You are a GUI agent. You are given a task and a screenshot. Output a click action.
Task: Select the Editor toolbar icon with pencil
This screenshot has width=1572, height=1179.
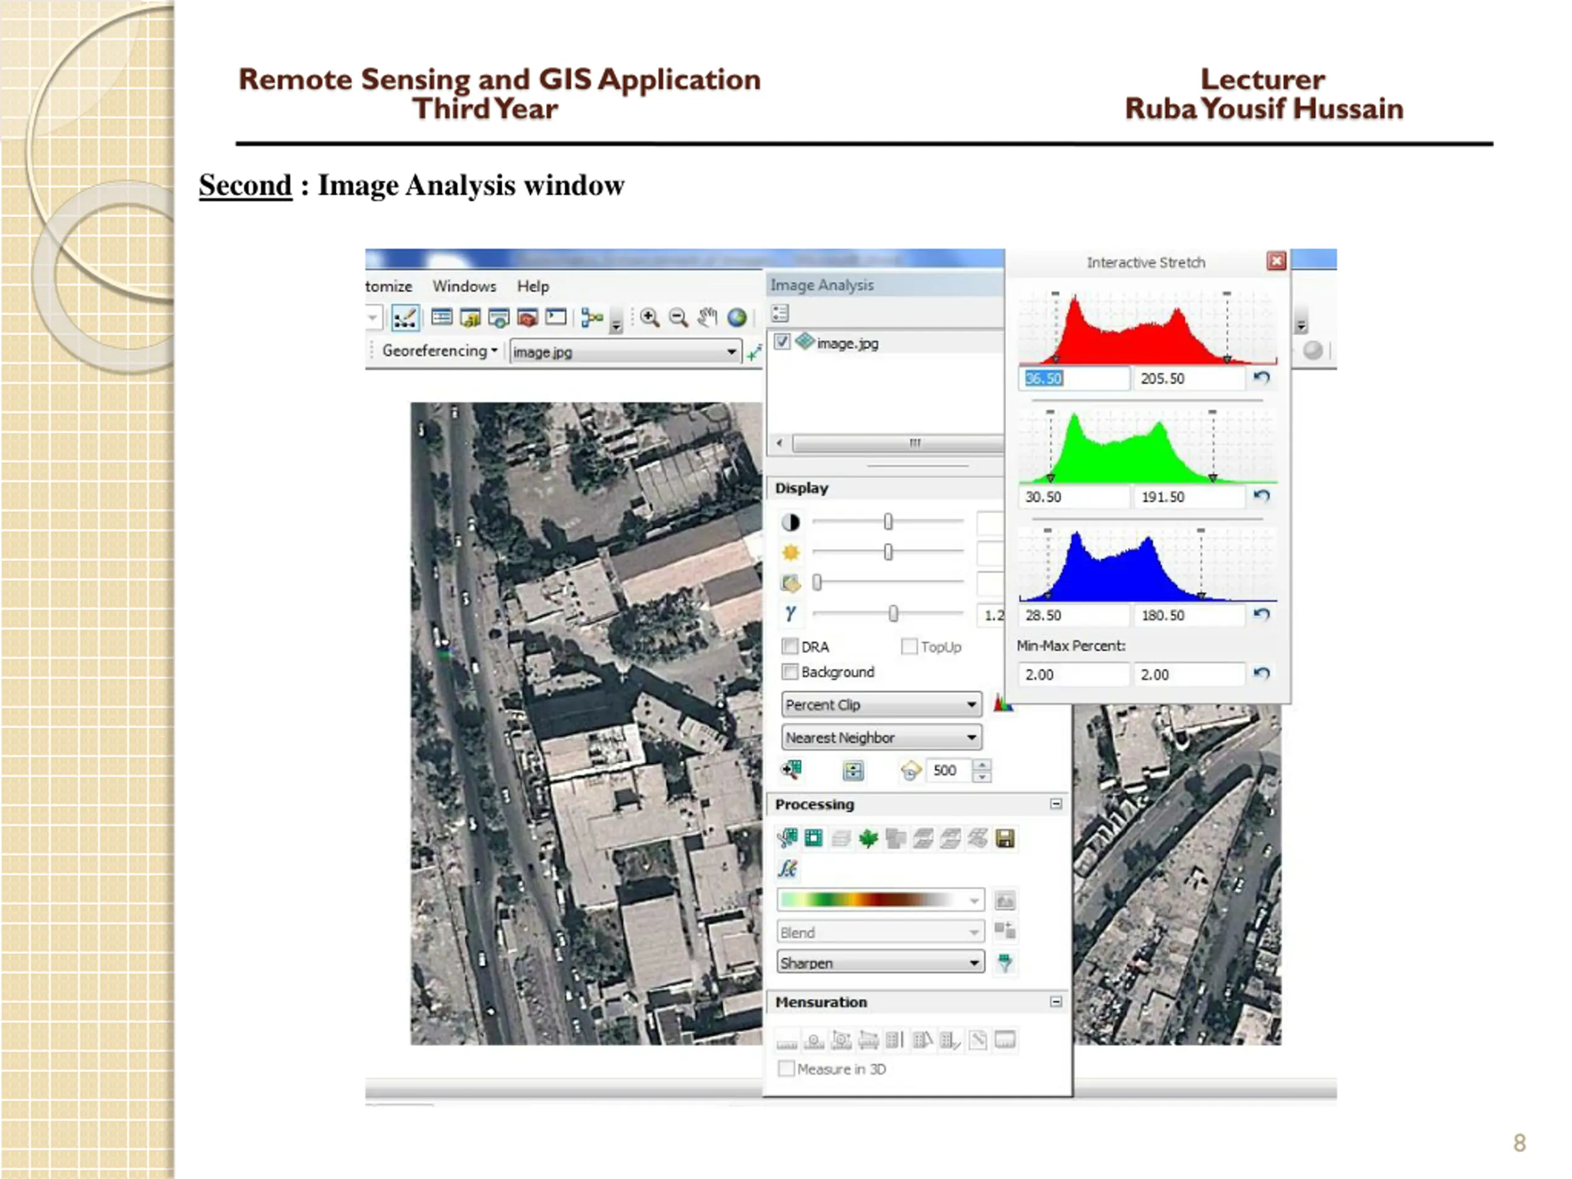click(x=405, y=317)
